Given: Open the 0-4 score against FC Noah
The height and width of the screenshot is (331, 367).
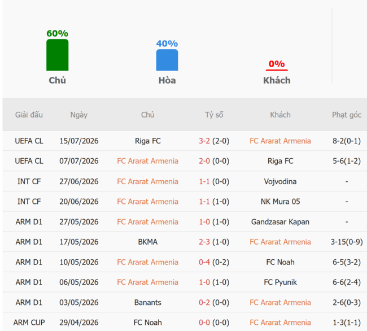Looking at the screenshot, I should (204, 262).
